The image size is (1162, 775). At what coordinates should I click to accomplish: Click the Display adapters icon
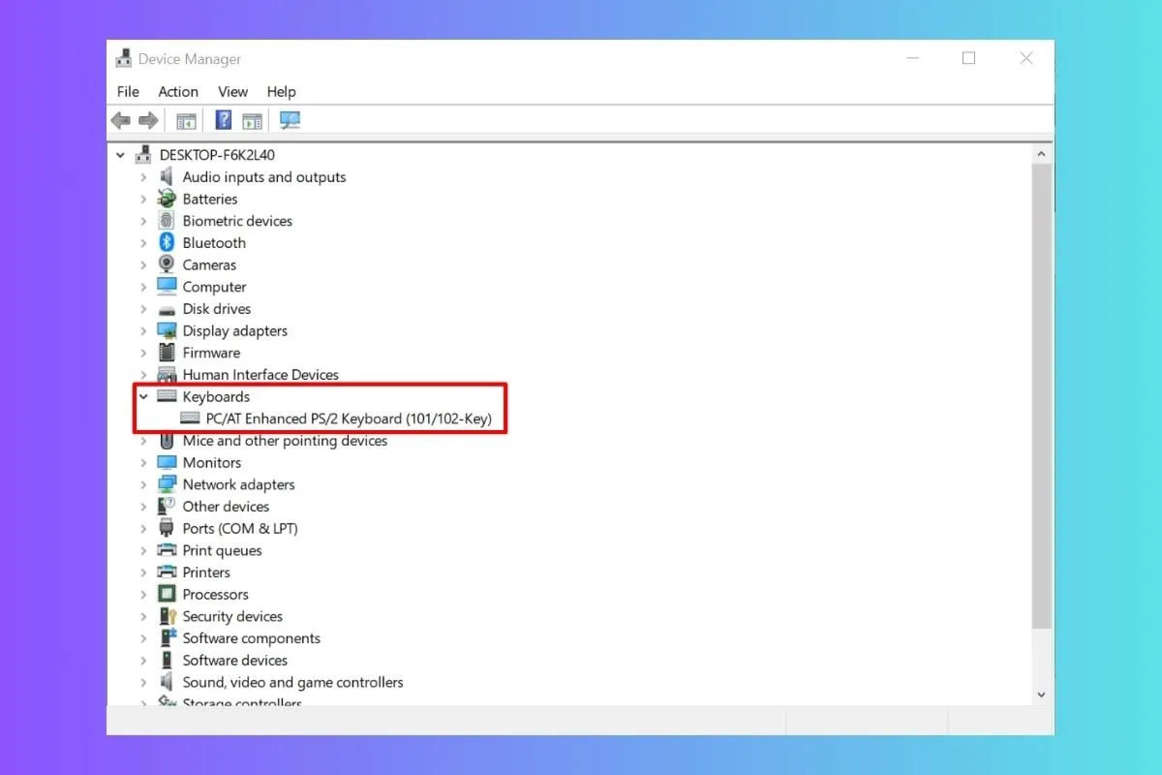(x=166, y=330)
